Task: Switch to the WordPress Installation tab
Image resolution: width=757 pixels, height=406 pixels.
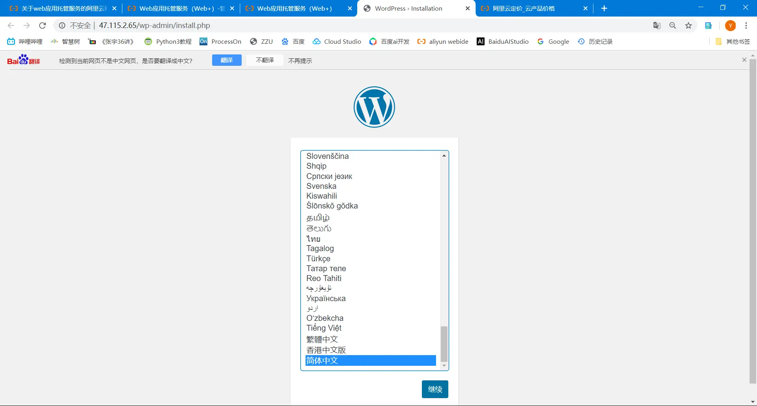Action: point(416,8)
